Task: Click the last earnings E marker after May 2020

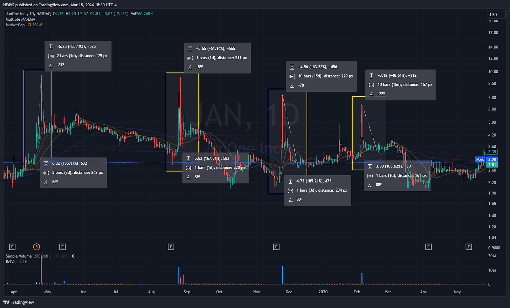Action: click(x=469, y=247)
